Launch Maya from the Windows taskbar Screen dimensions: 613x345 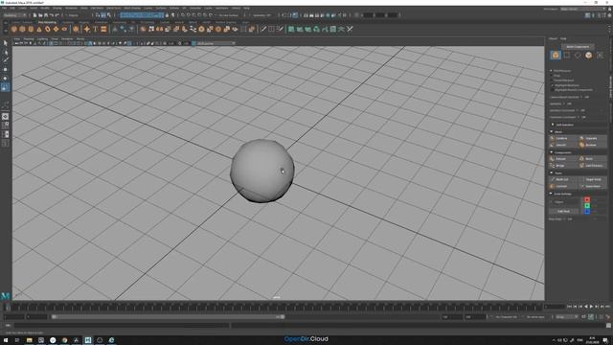(88, 340)
